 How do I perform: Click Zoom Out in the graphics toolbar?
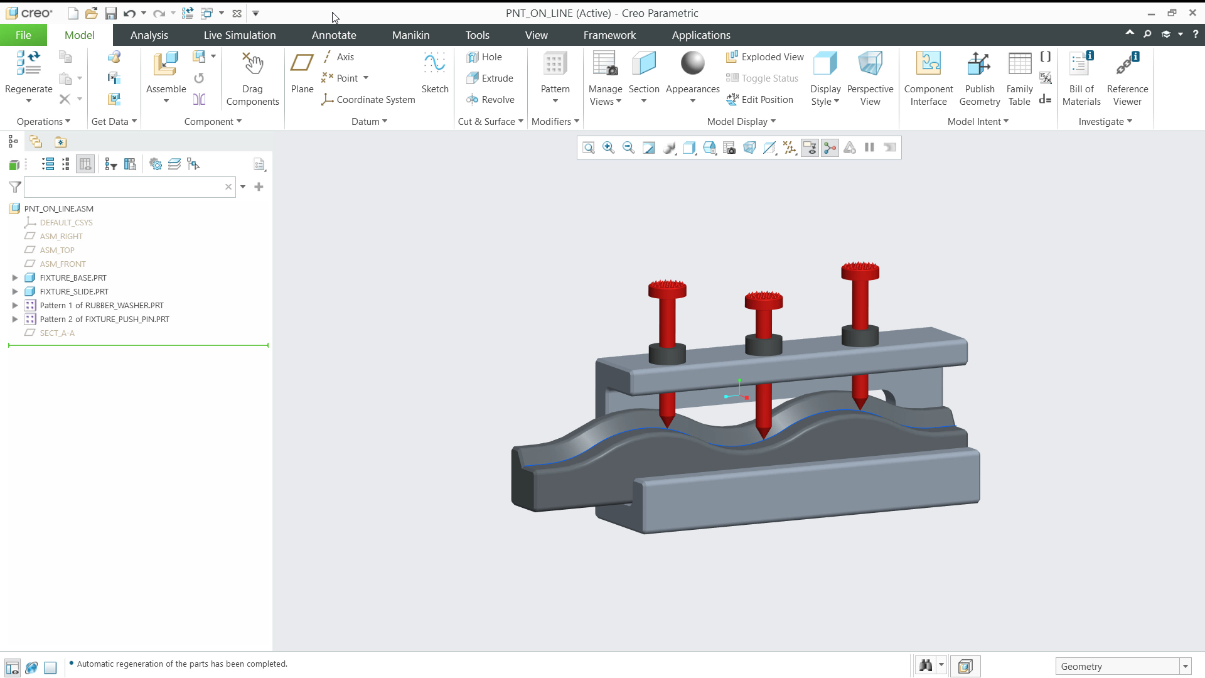tap(628, 148)
